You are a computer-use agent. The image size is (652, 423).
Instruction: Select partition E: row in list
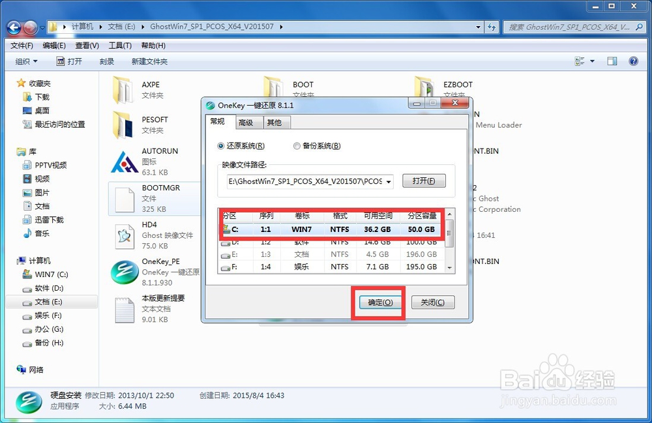pyautogui.click(x=331, y=254)
